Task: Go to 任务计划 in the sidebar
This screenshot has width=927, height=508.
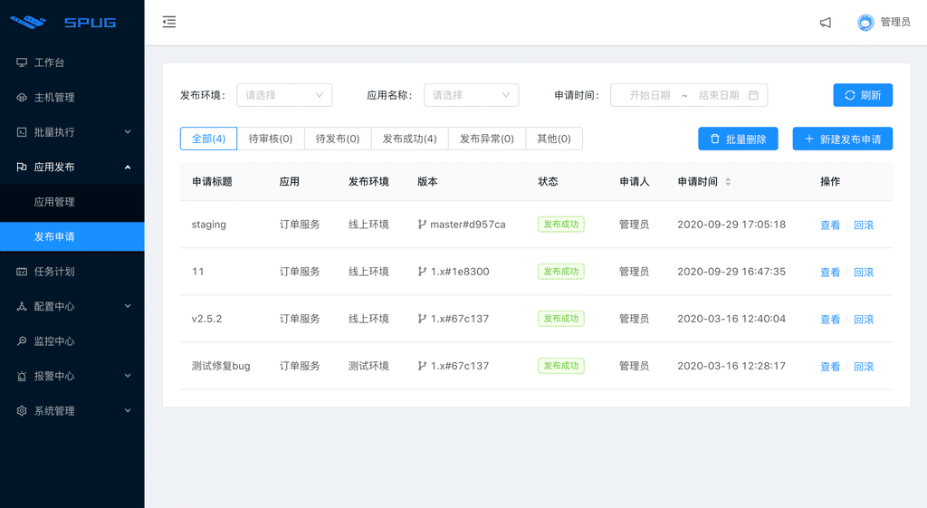Action: (54, 272)
